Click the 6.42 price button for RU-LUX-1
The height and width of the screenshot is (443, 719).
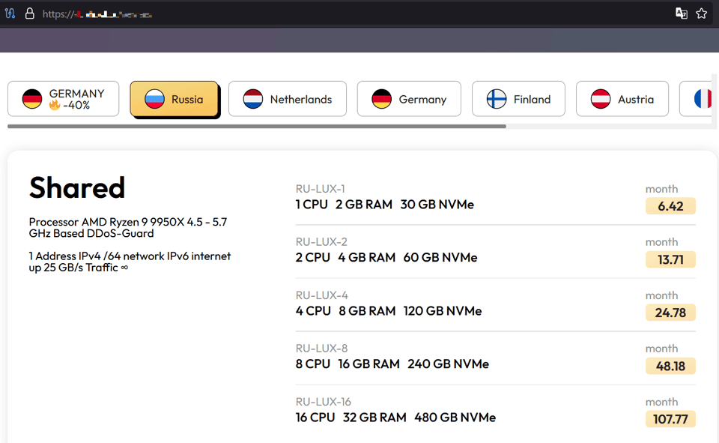[x=670, y=206]
